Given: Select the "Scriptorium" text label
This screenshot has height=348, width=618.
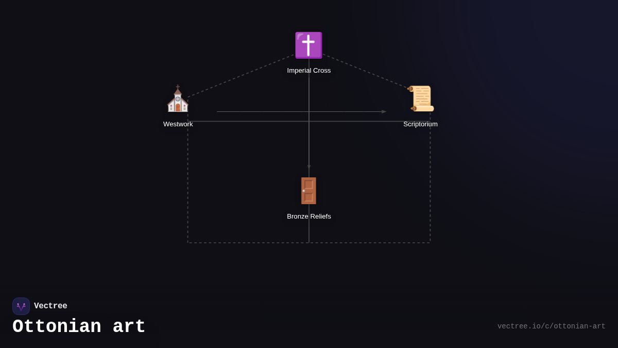Looking at the screenshot, I should pos(420,124).
